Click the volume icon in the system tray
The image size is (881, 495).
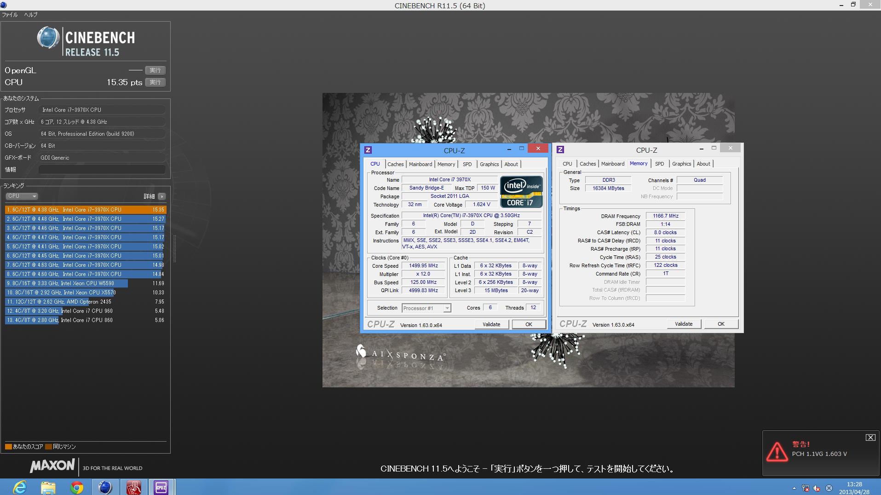pos(817,488)
